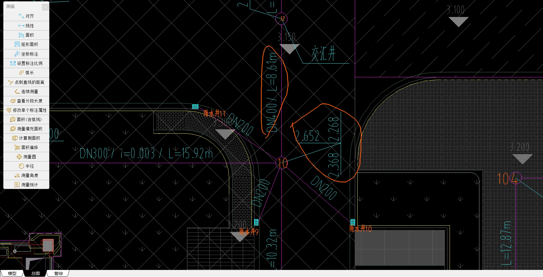Select the orange node label 104
This screenshot has width=543, height=277.
pyautogui.click(x=508, y=178)
